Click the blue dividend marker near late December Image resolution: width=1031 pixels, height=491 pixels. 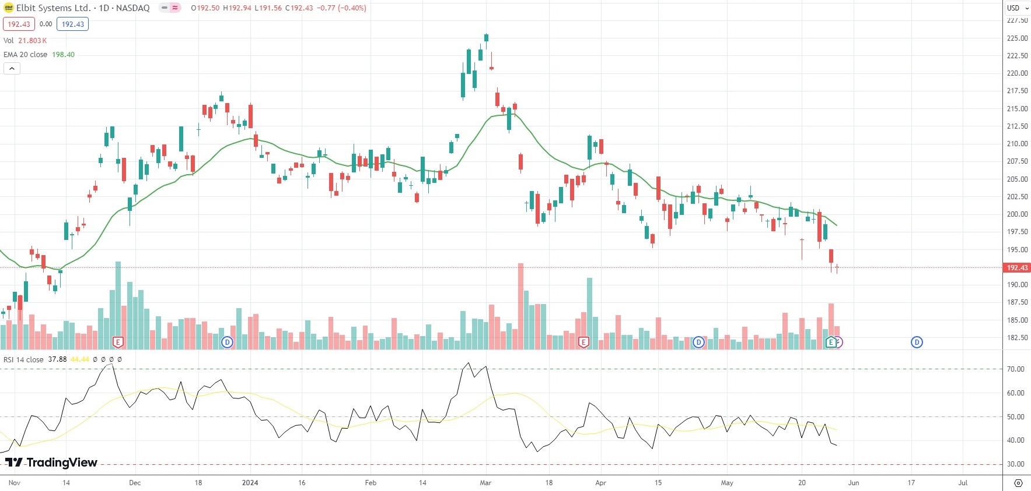click(x=227, y=342)
